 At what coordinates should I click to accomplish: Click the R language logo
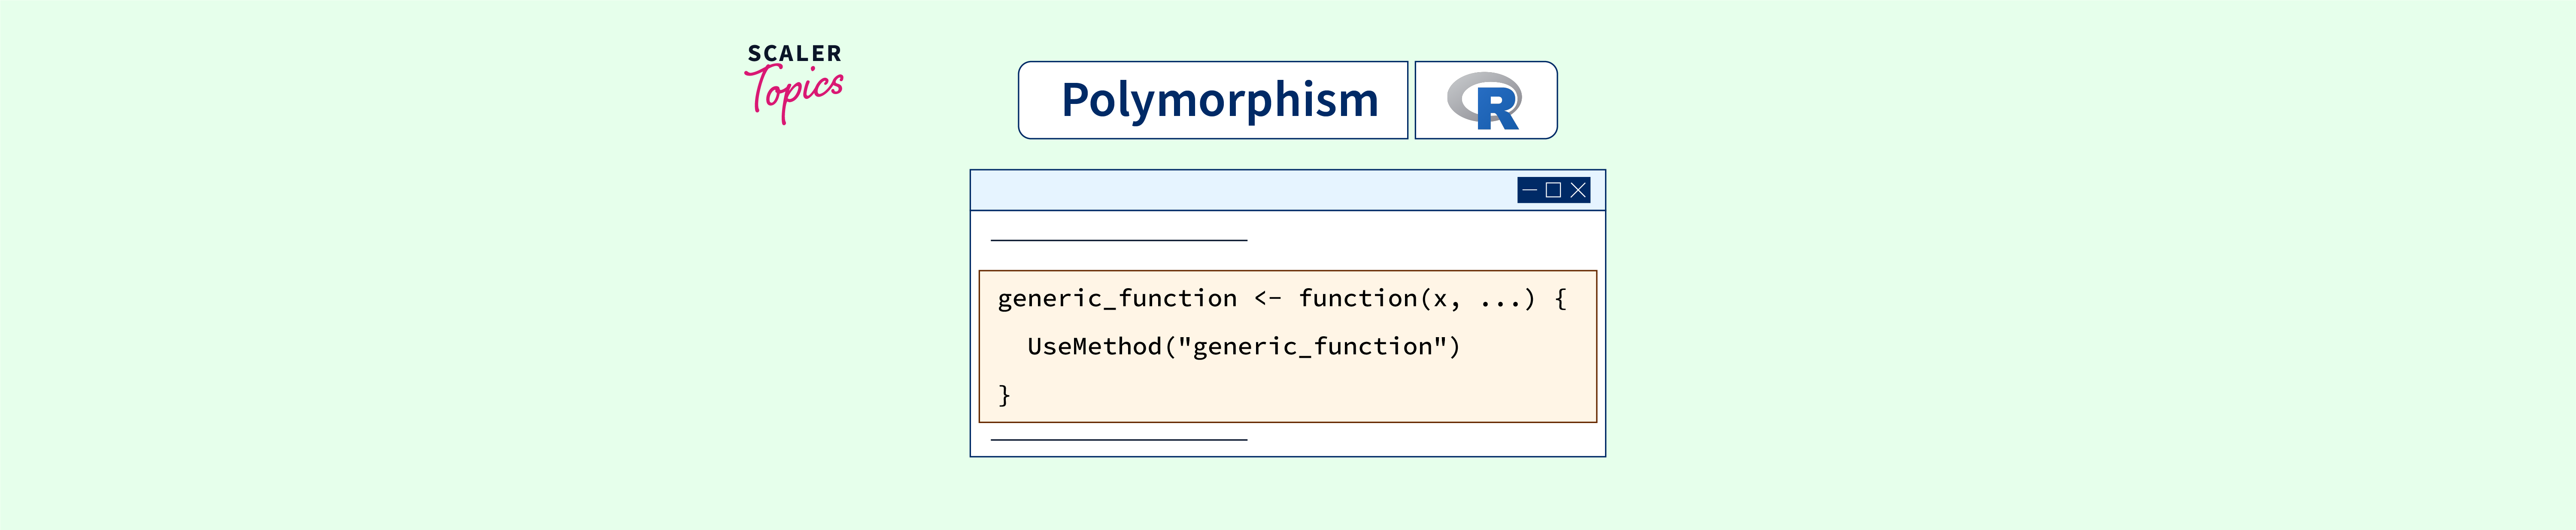1484,101
